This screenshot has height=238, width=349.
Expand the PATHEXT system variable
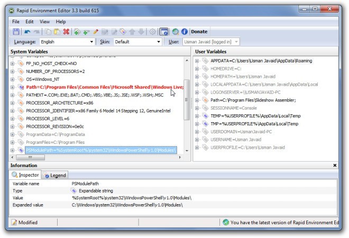tap(13, 95)
